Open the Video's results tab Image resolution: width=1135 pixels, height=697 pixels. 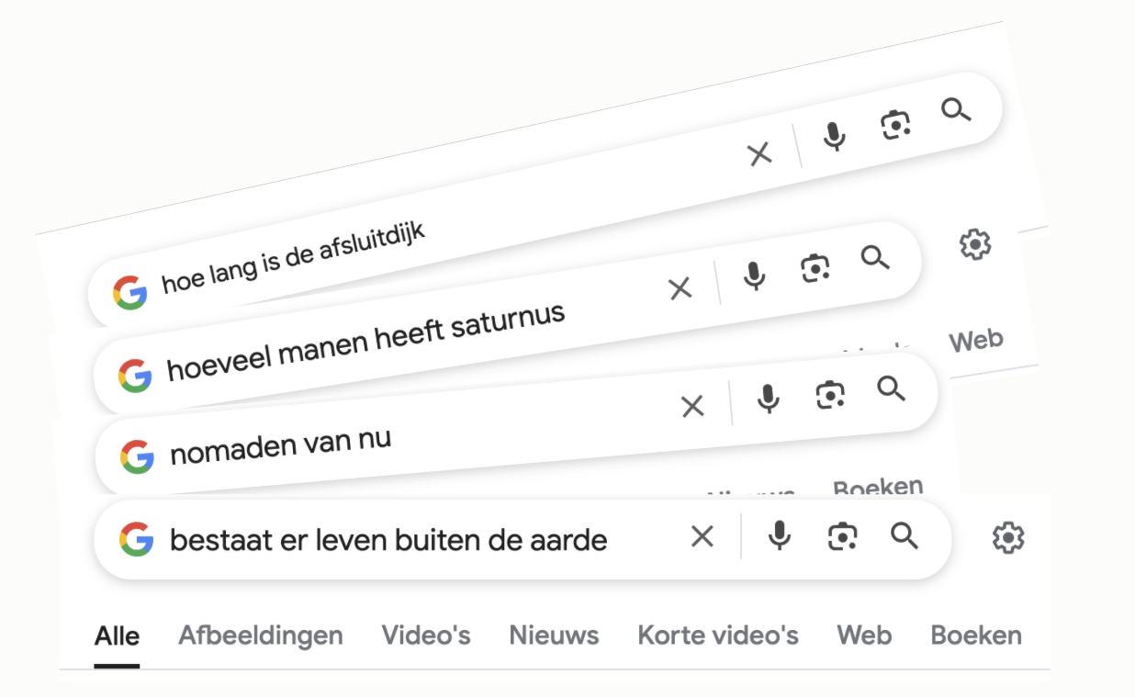pyautogui.click(x=426, y=635)
